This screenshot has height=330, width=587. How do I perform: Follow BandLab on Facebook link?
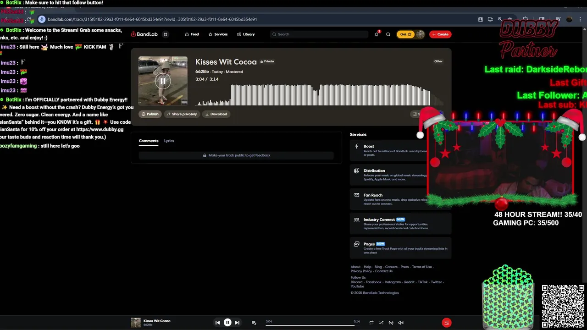(x=373, y=282)
